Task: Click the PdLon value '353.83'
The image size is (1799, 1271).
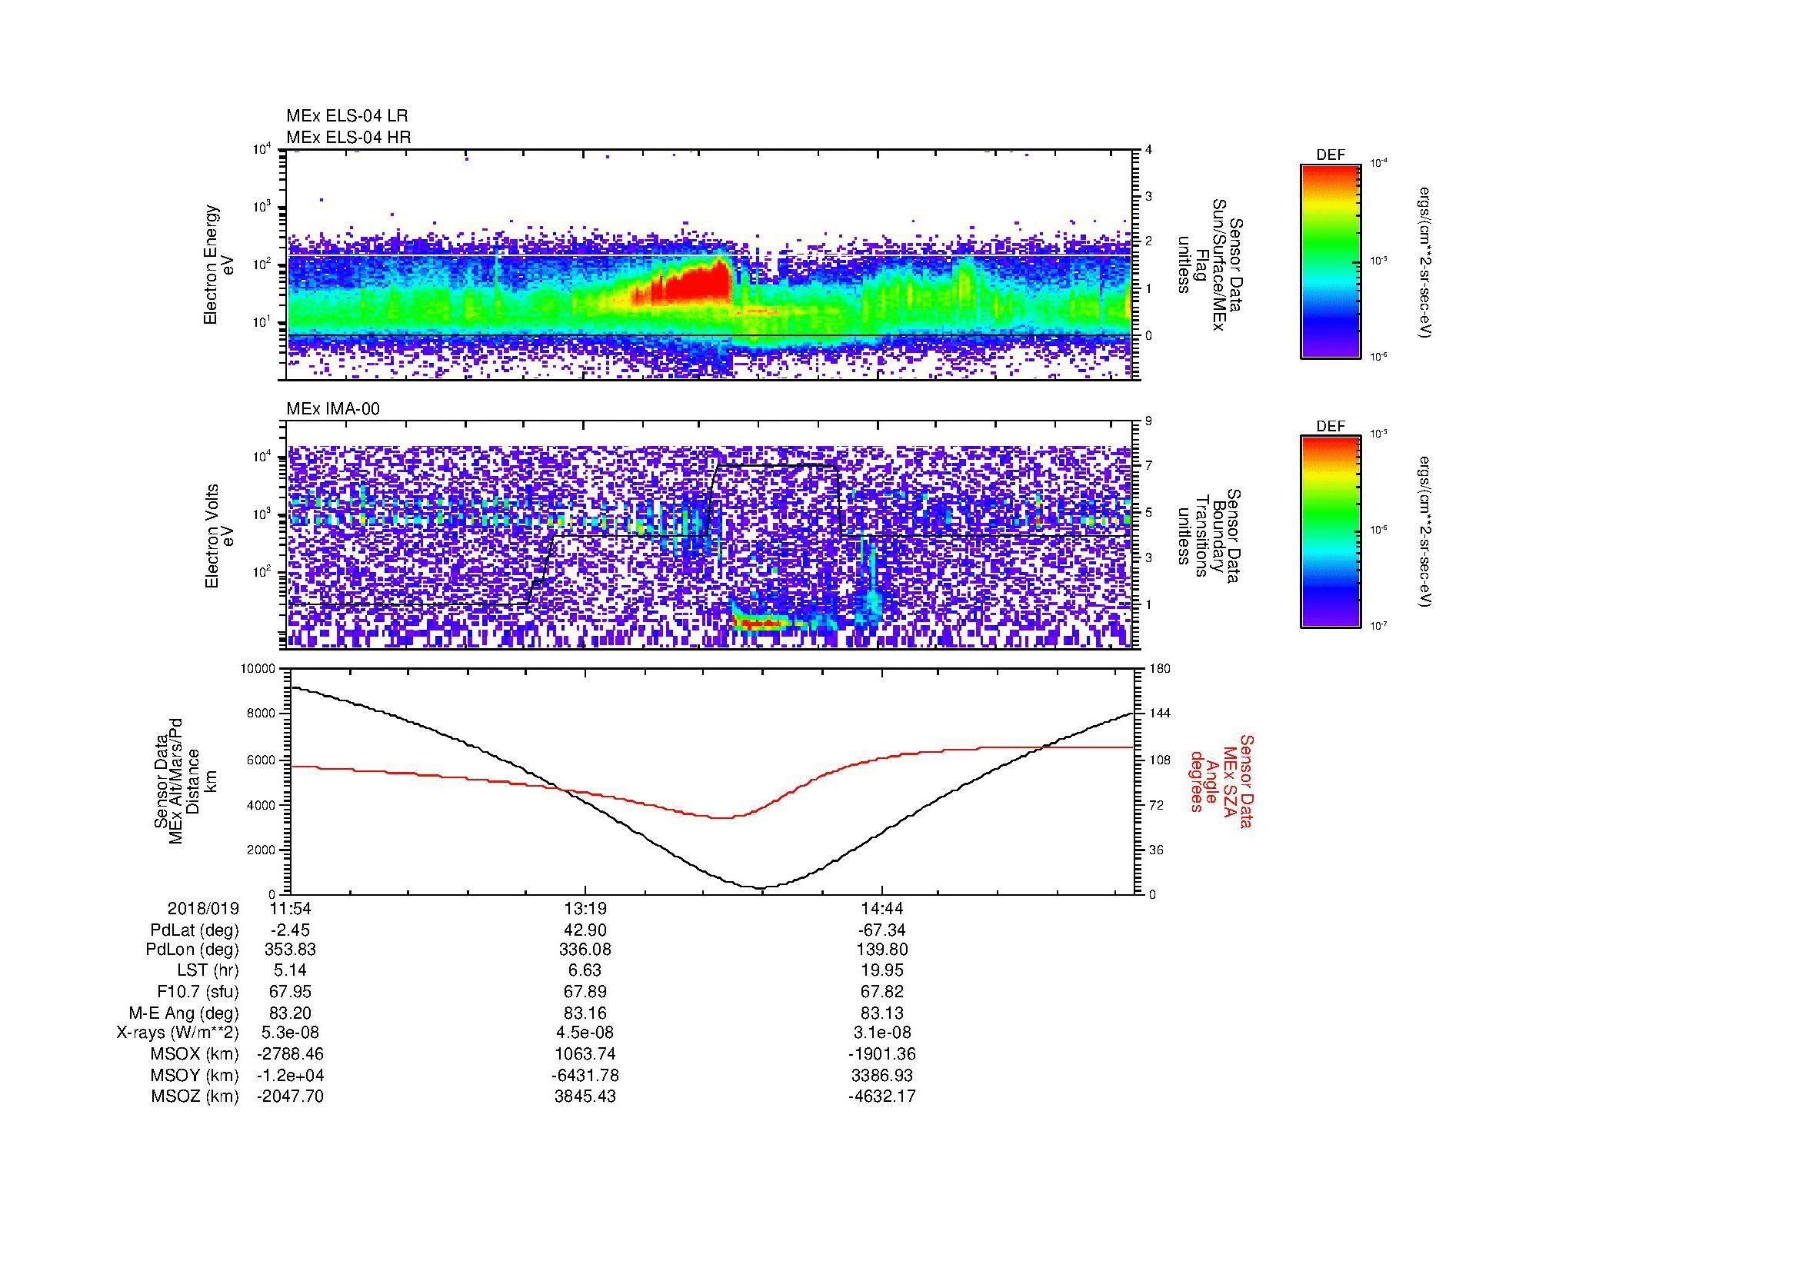Action: (x=291, y=950)
